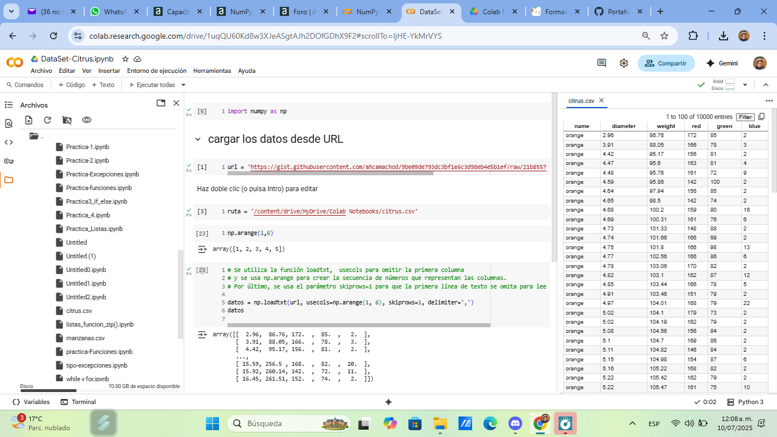Open the Variables panel

31,402
